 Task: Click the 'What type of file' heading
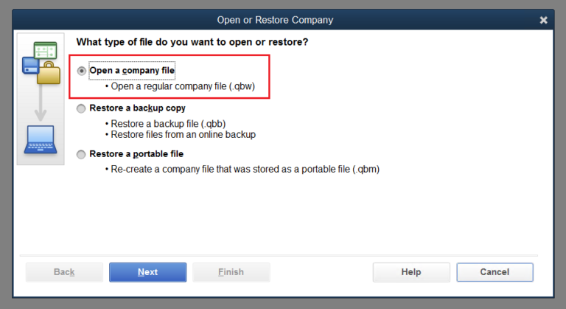pyautogui.click(x=192, y=42)
